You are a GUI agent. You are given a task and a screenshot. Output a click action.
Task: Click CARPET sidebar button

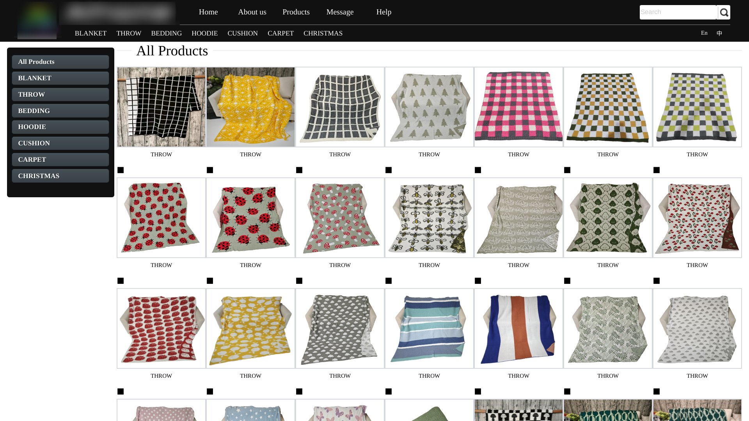pos(60,160)
